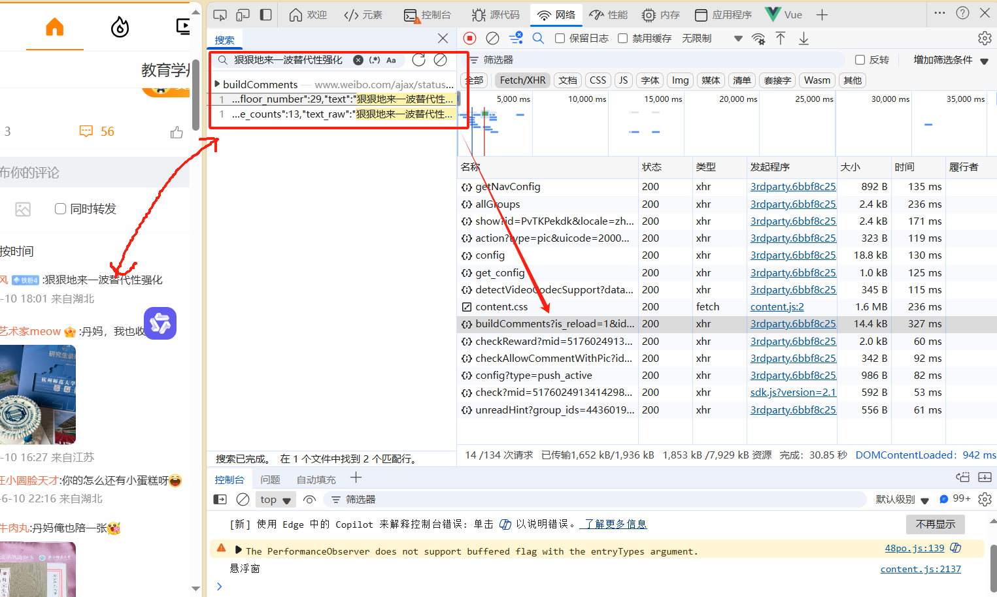997x597 pixels.
Task: Click the network search magnifier icon
Action: (538, 39)
